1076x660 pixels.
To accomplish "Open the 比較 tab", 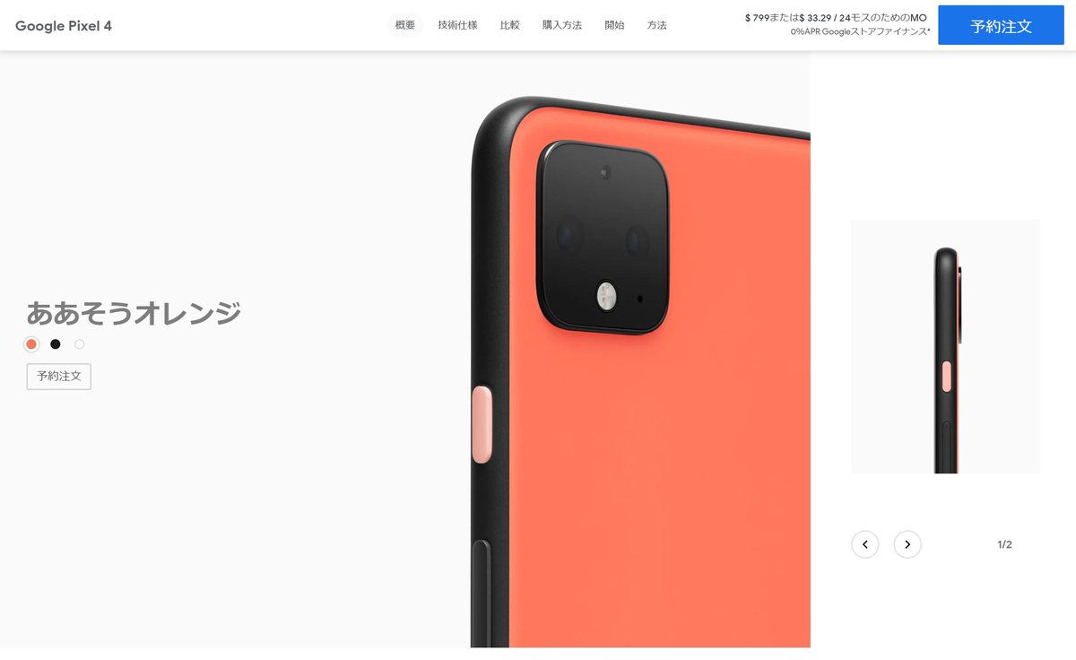I will point(510,25).
